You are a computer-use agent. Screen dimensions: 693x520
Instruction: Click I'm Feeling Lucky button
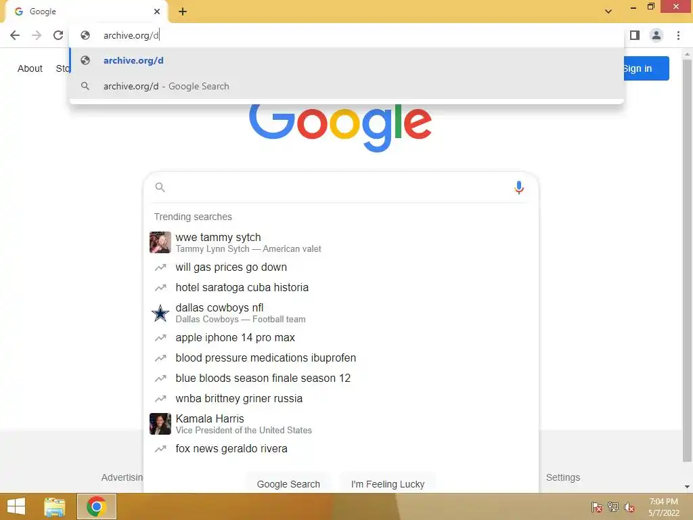coord(388,484)
